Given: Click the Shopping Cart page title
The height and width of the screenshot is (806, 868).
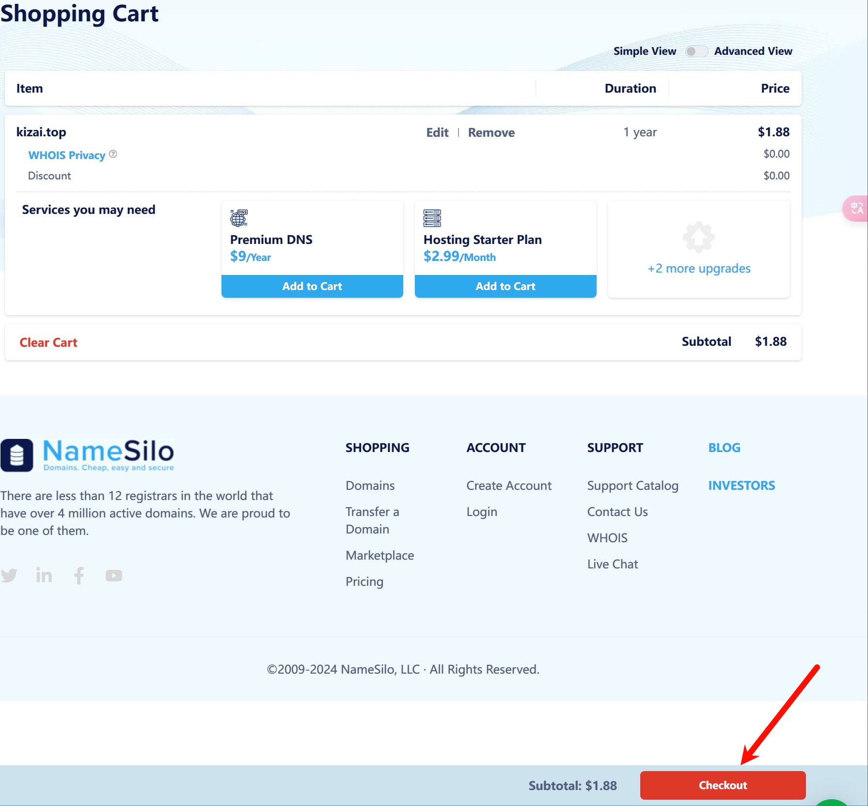Looking at the screenshot, I should pos(79,14).
